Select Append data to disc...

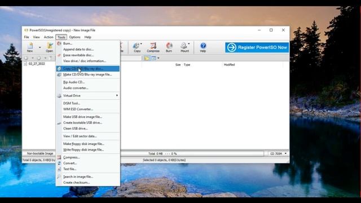click(x=88, y=49)
